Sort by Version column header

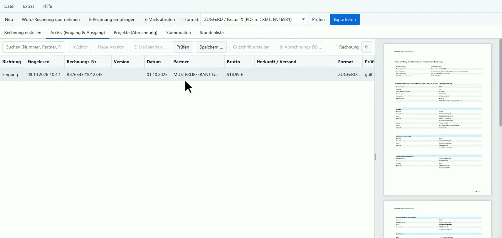[x=128, y=62]
